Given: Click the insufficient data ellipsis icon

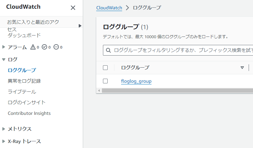Looking at the screenshot, I should [56, 47].
